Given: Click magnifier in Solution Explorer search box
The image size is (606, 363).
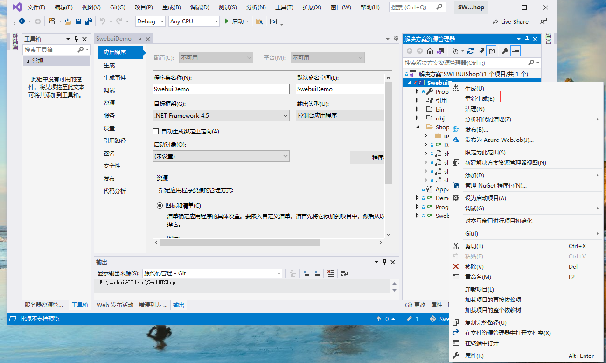Looking at the screenshot, I should click(x=531, y=63).
